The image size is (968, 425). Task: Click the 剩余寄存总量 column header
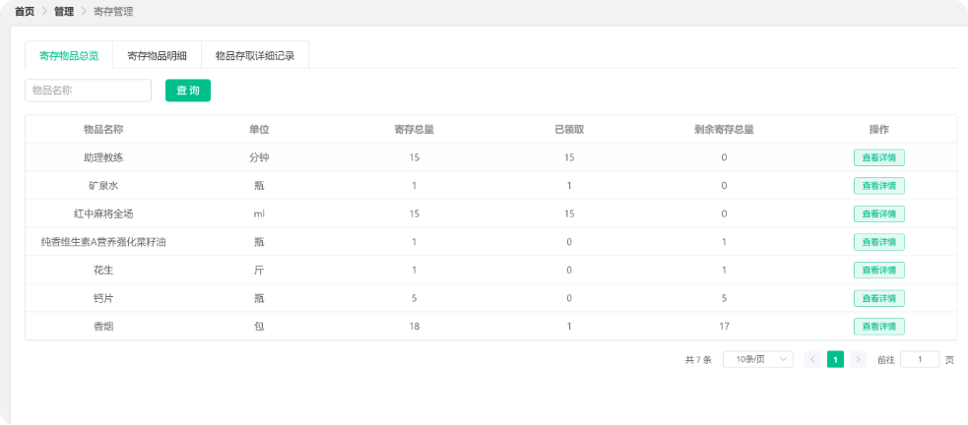pyautogui.click(x=724, y=129)
